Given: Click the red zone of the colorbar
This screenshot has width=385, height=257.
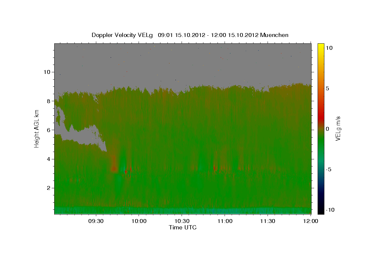Looking at the screenshot, I should [x=321, y=117].
